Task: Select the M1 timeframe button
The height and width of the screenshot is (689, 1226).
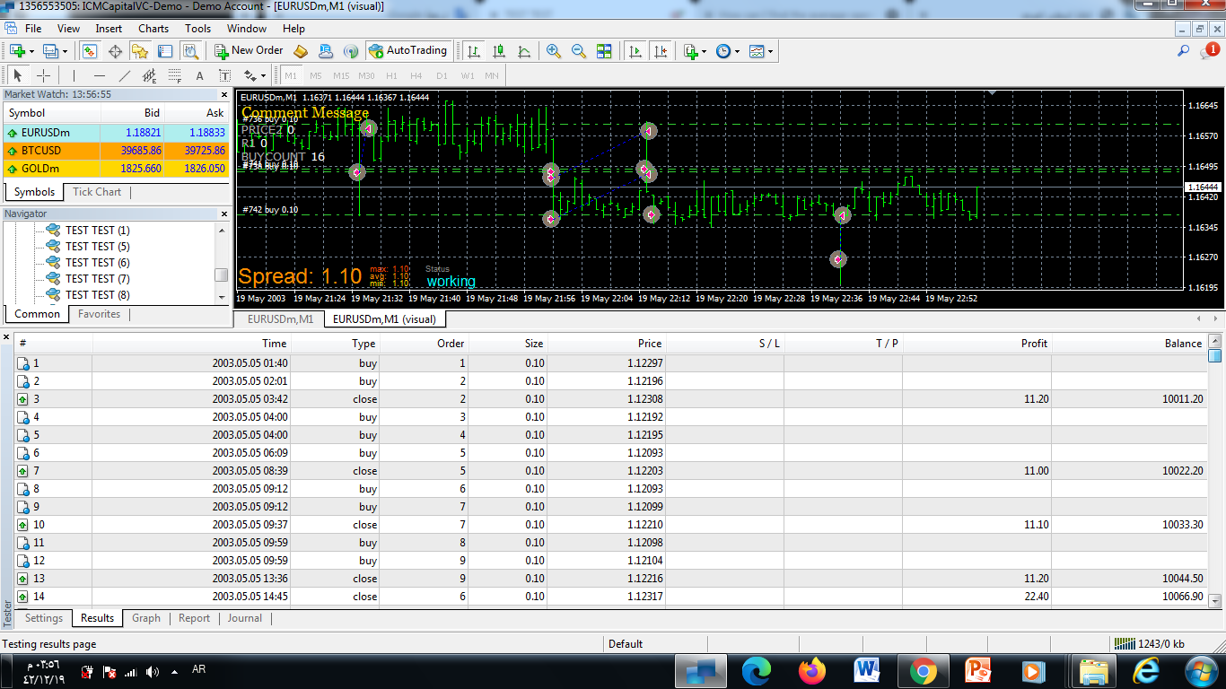Action: [291, 75]
